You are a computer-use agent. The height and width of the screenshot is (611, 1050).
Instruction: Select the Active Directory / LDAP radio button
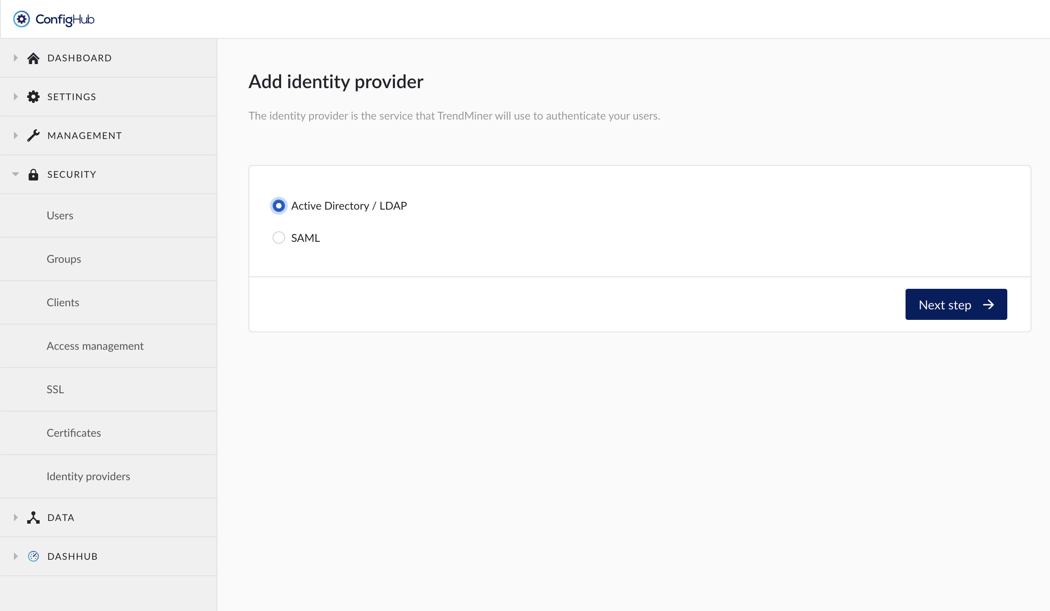pos(278,205)
